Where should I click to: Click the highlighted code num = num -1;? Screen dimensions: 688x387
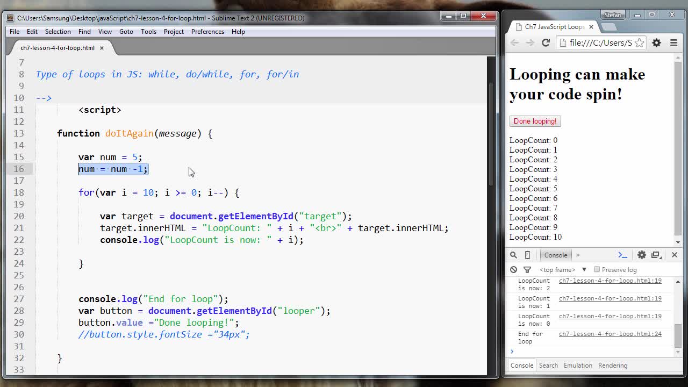tap(113, 169)
